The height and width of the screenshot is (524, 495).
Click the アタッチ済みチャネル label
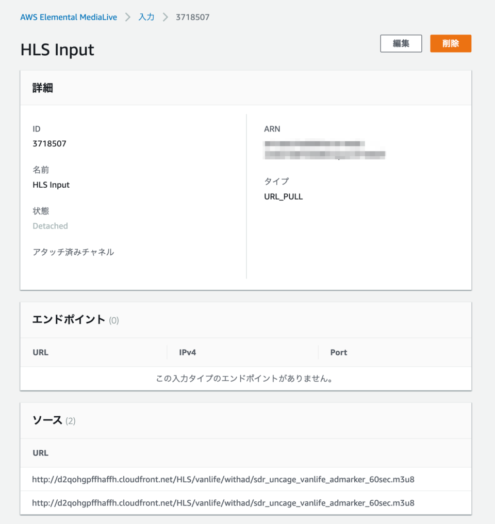(73, 252)
